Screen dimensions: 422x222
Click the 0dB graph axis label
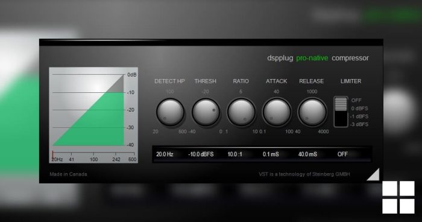pyautogui.click(x=132, y=75)
